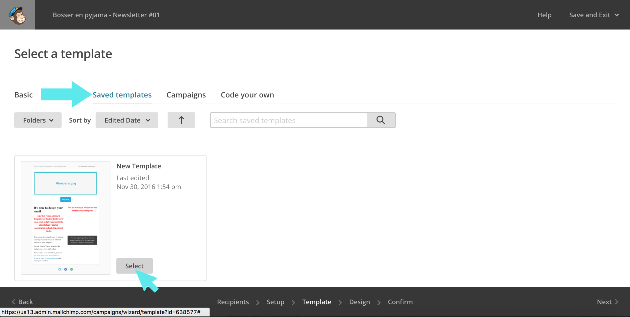Navigate to the Design step
Screen dimensions: 630x317
coord(359,302)
